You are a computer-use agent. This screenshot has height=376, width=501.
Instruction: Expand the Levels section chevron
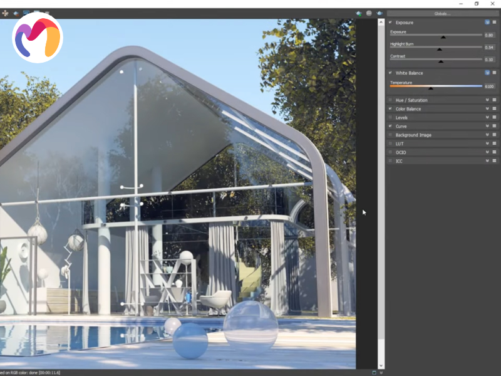pos(487,118)
